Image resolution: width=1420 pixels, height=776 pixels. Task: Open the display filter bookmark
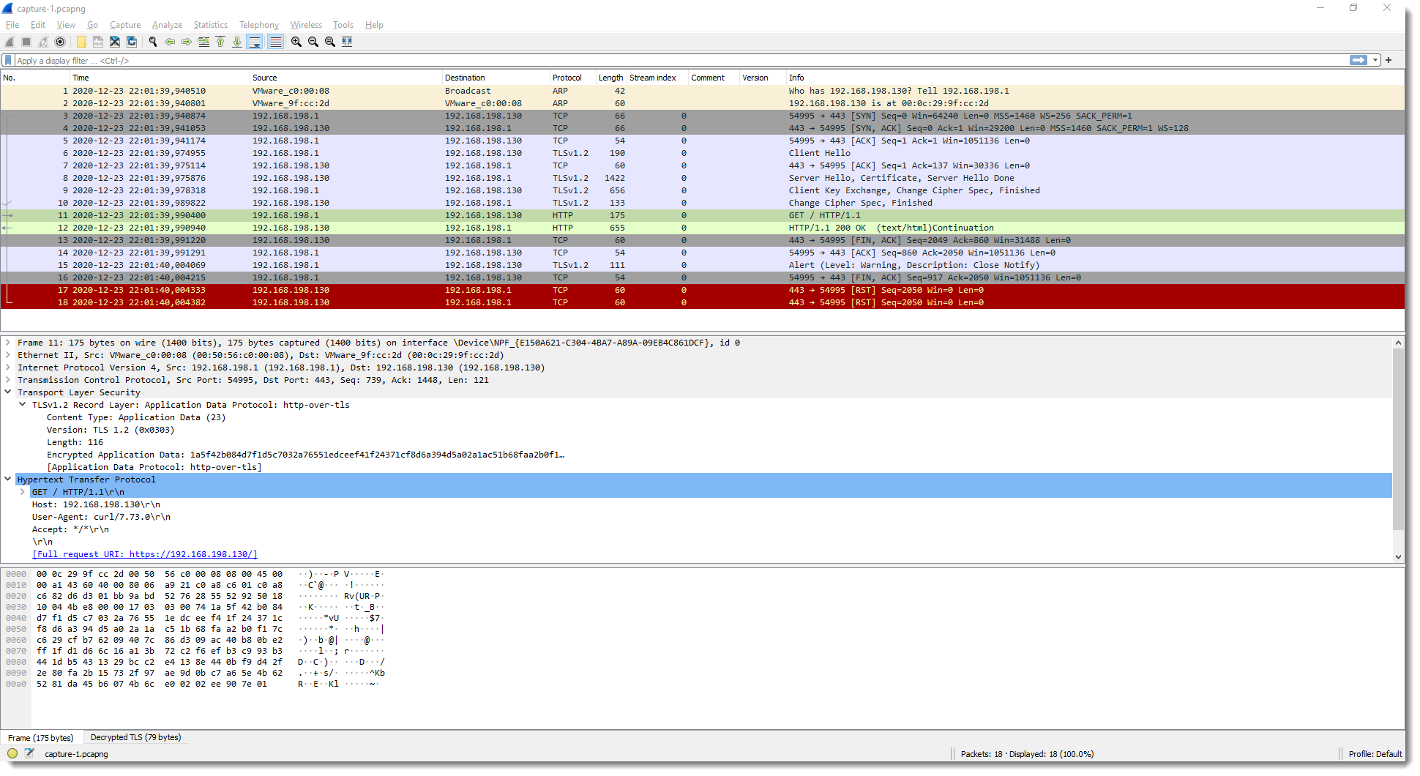(8, 61)
